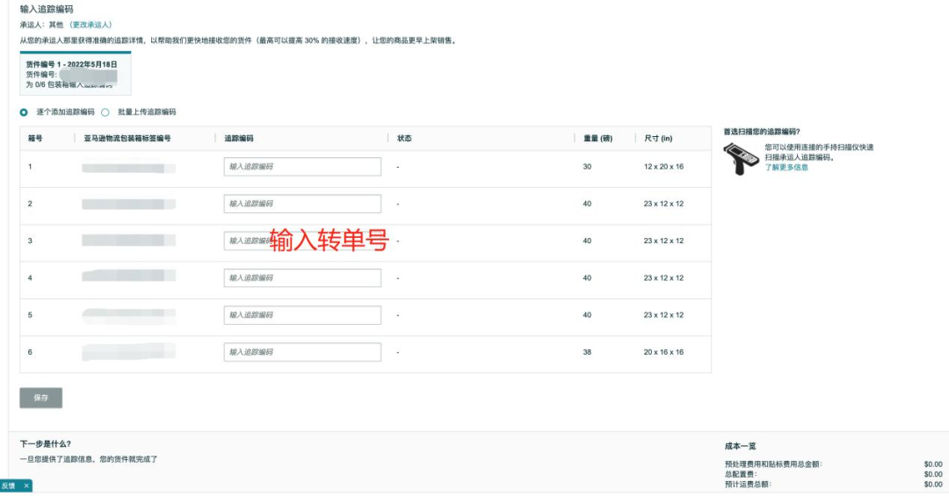Focus tracking code field for box 3
This screenshot has height=496, width=949.
(x=302, y=241)
